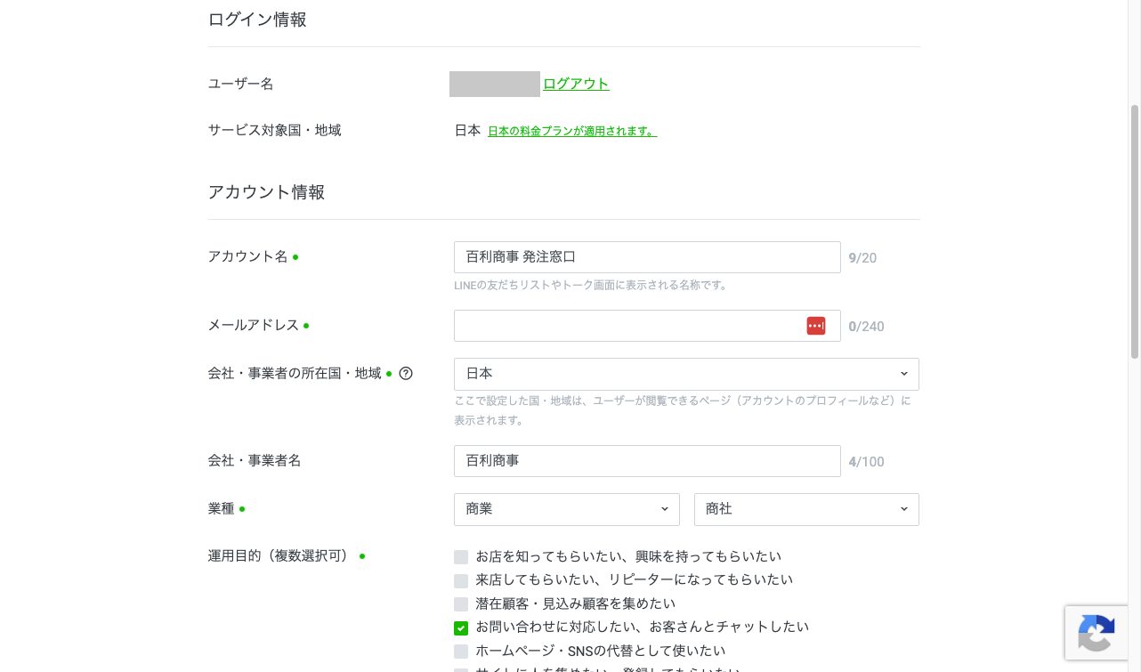Viewport: 1141px width, 672px height.
Task: Click the アカウント情報 section heading
Action: point(266,192)
